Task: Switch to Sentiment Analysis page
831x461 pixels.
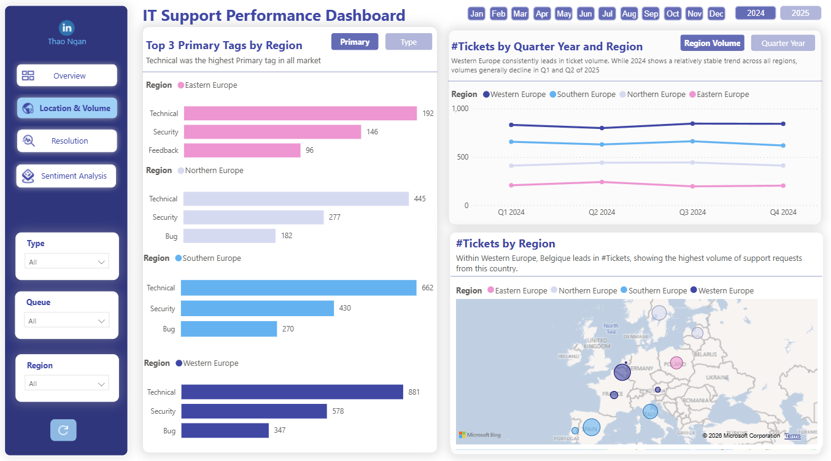Action: (66, 176)
